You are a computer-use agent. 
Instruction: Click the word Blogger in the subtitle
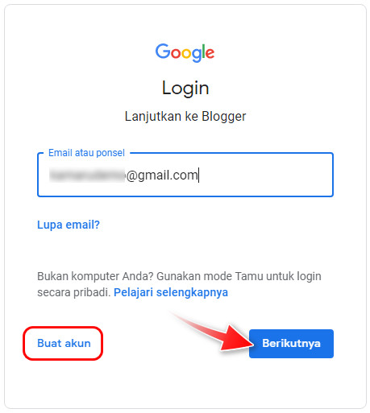[x=224, y=117]
